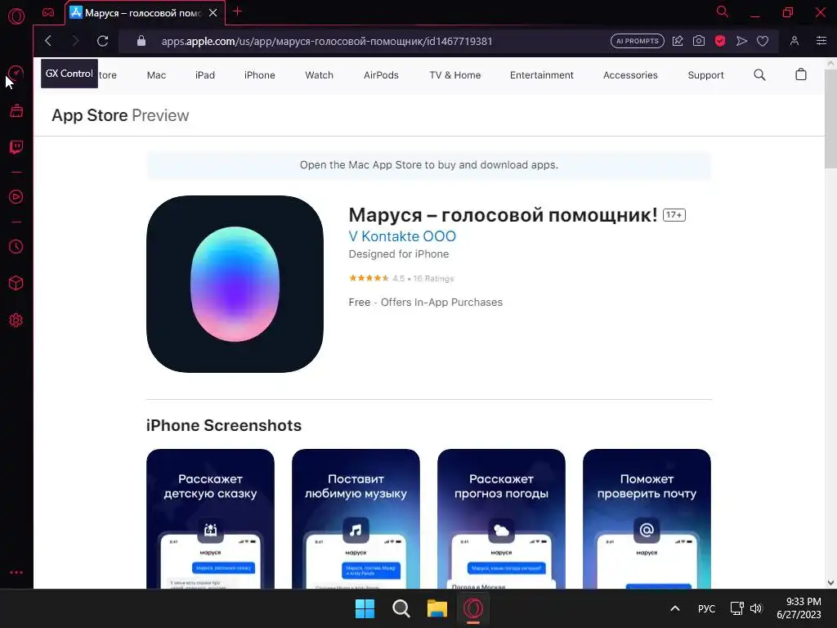Open File Explorer from taskbar
The height and width of the screenshot is (628, 837).
coord(437,608)
